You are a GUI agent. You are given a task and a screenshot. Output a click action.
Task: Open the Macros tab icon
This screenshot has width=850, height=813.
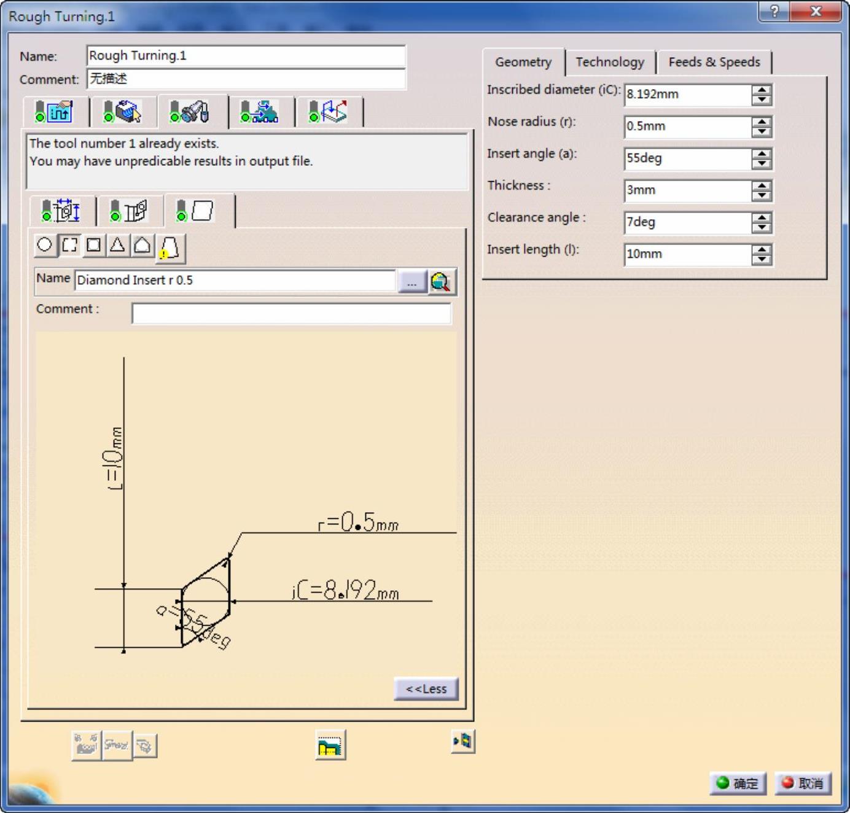327,112
